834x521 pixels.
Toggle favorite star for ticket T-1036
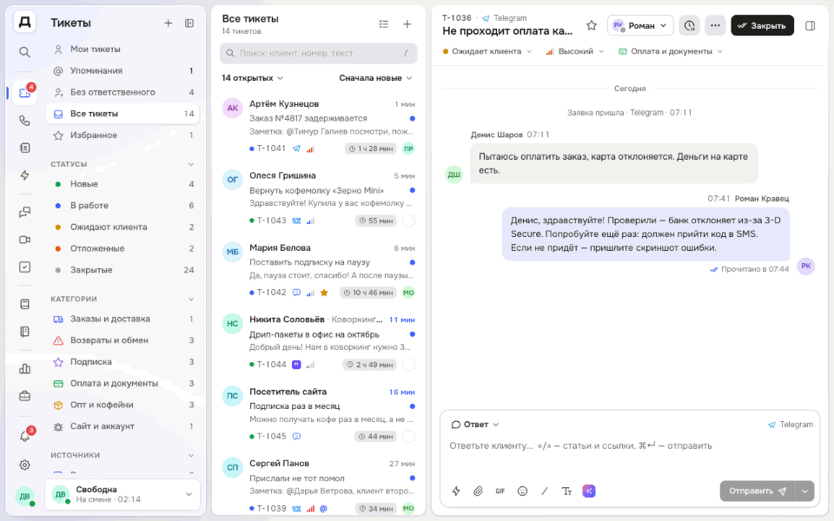tap(592, 25)
